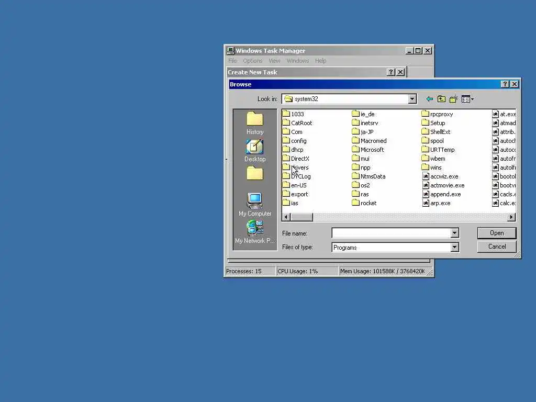Open File menu in Task Manager

pos(232,61)
